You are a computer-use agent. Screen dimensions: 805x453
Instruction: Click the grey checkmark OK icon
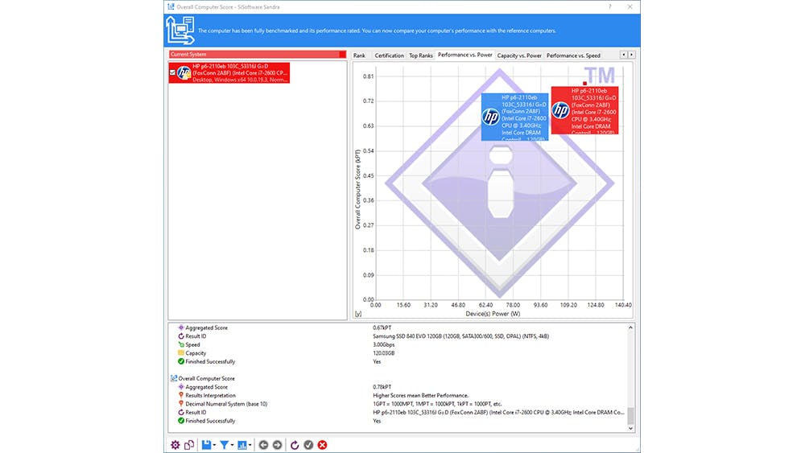(308, 445)
